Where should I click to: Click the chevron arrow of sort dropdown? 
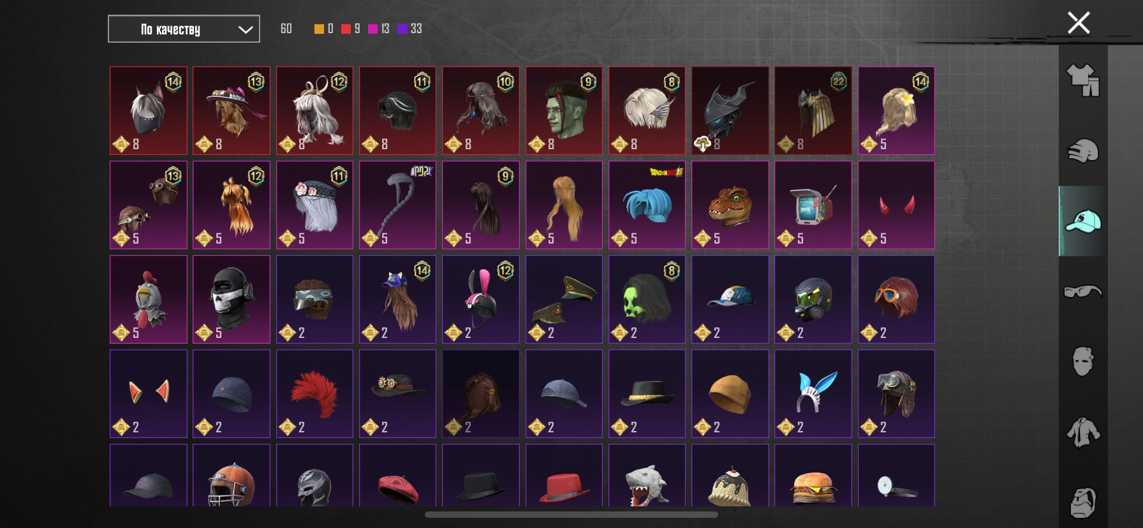pyautogui.click(x=246, y=29)
